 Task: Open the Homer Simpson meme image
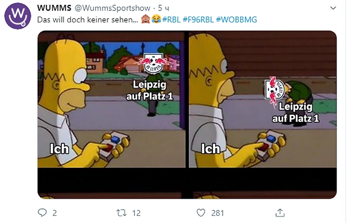click(187, 115)
